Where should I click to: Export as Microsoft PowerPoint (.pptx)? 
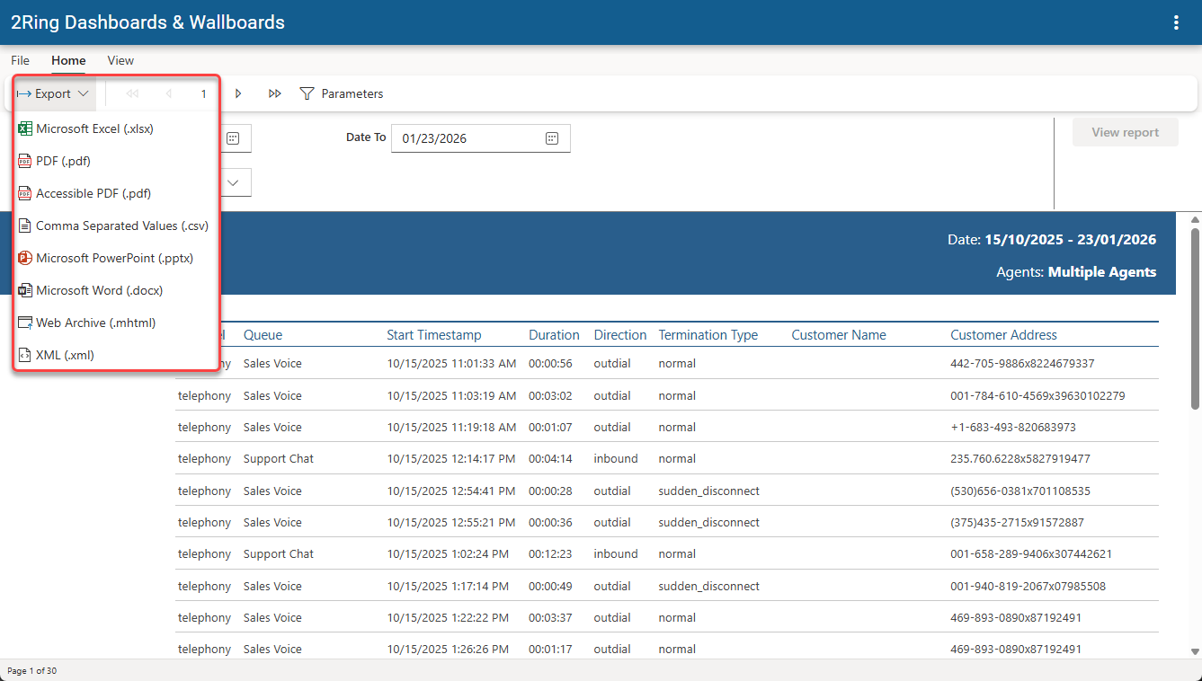pos(117,258)
